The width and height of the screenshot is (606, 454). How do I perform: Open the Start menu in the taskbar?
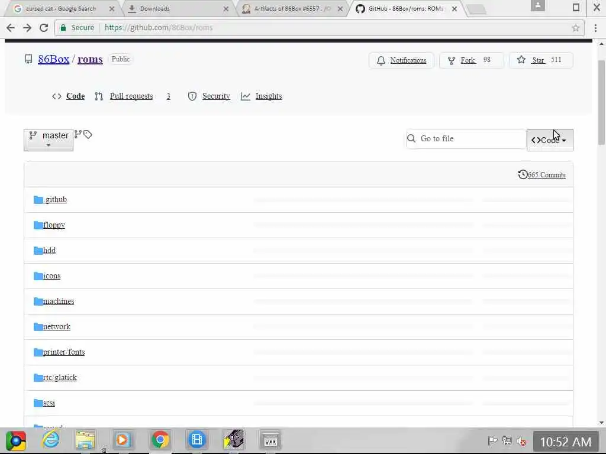pyautogui.click(x=16, y=441)
